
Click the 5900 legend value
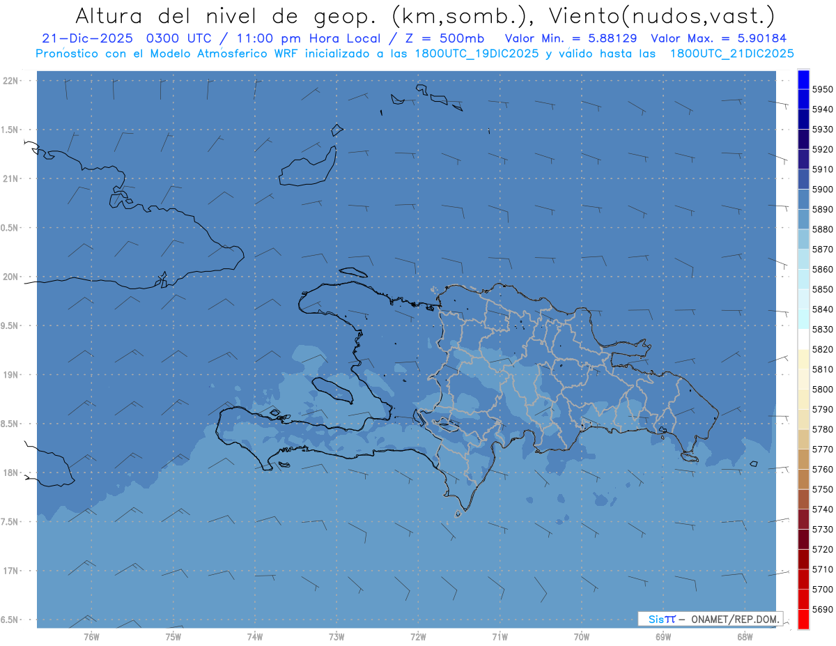pyautogui.click(x=823, y=189)
